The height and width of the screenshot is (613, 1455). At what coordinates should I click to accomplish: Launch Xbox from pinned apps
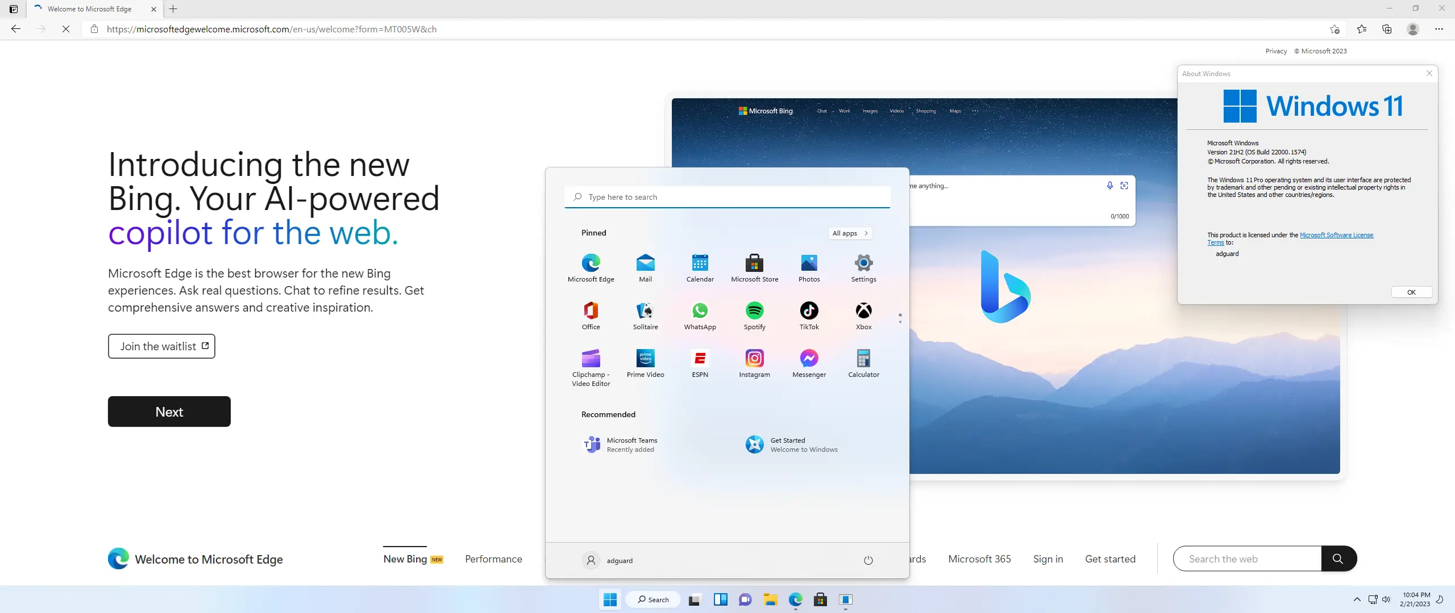(863, 314)
